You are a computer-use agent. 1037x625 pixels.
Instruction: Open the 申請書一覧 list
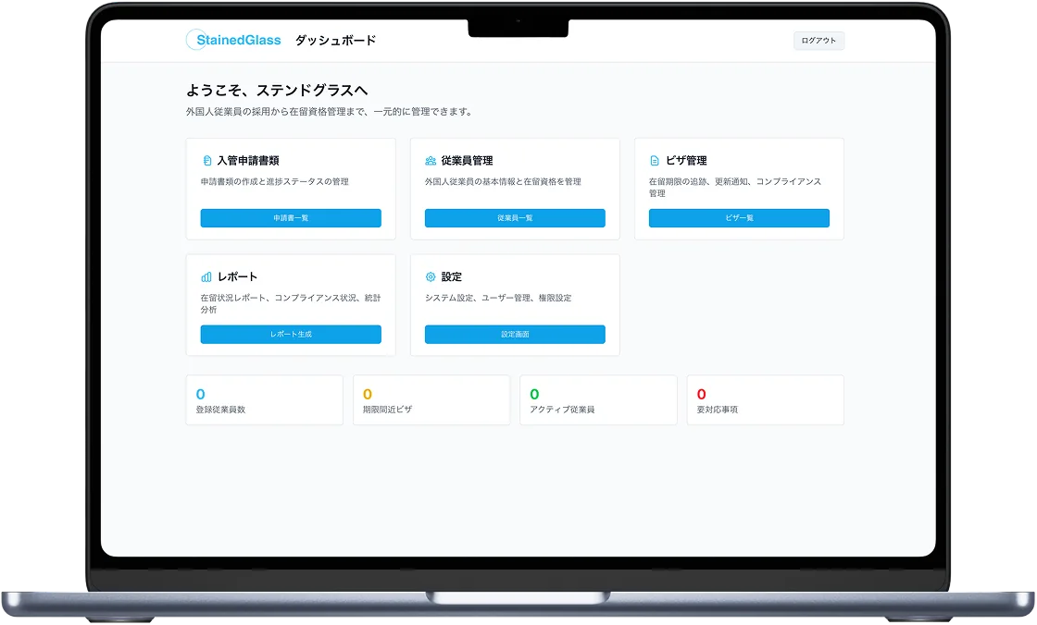pos(291,218)
